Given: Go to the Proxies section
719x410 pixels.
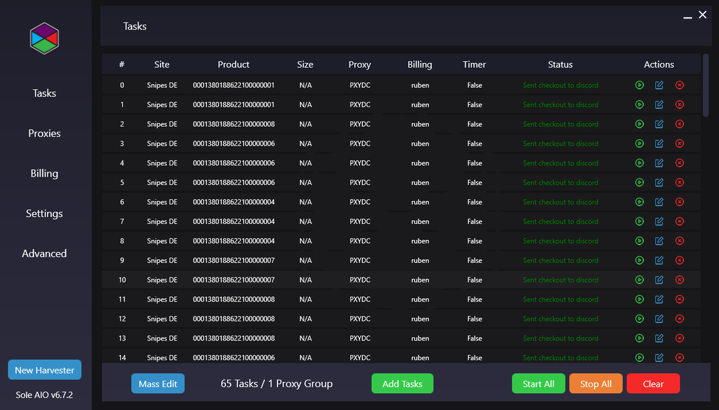Looking at the screenshot, I should pos(44,133).
